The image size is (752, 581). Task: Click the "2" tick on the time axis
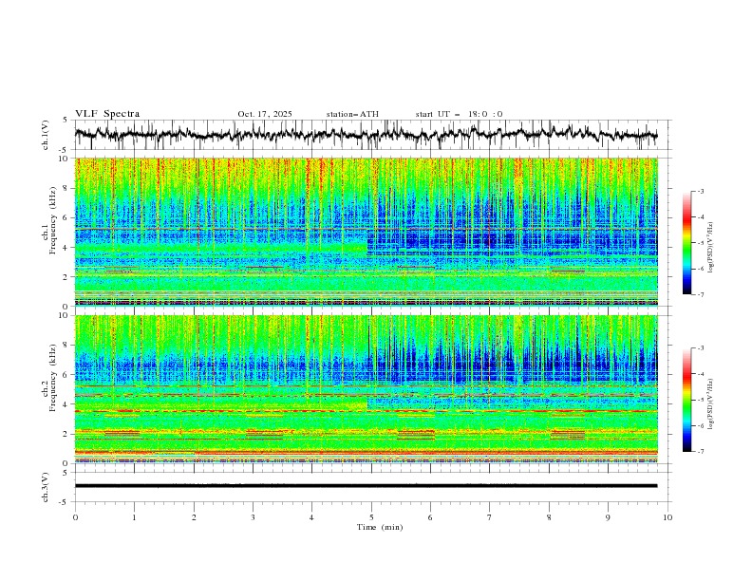click(x=194, y=517)
